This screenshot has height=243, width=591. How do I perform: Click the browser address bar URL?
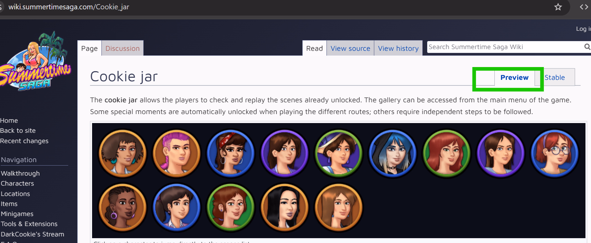tap(69, 7)
